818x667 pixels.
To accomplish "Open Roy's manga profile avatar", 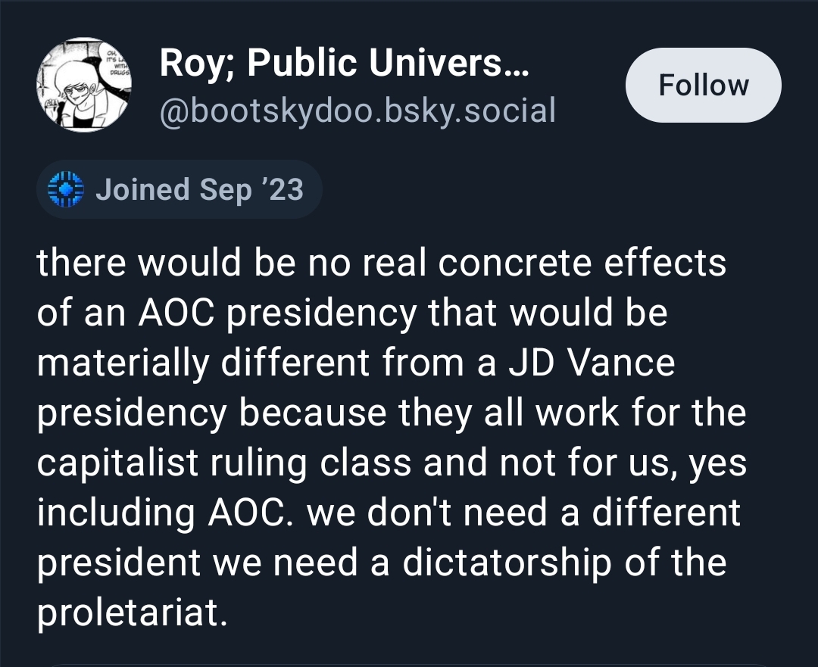I will coord(85,86).
